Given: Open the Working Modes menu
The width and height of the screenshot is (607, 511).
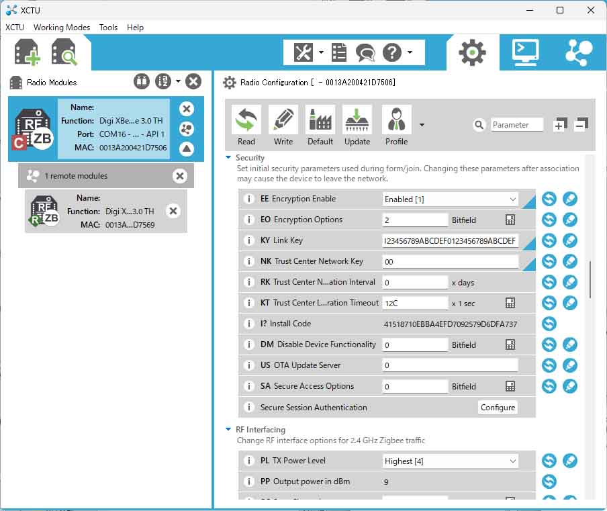Looking at the screenshot, I should (62, 28).
